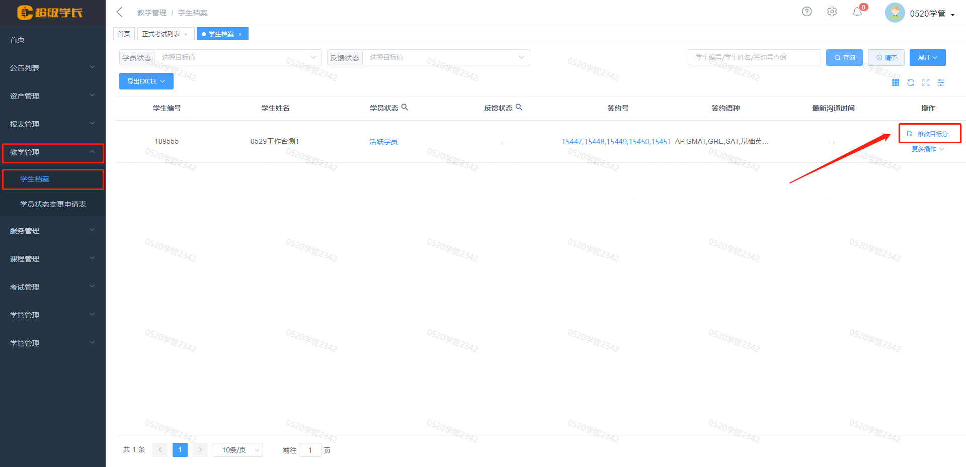Click the 查询 search button
Image resolution: width=966 pixels, height=467 pixels.
(844, 58)
